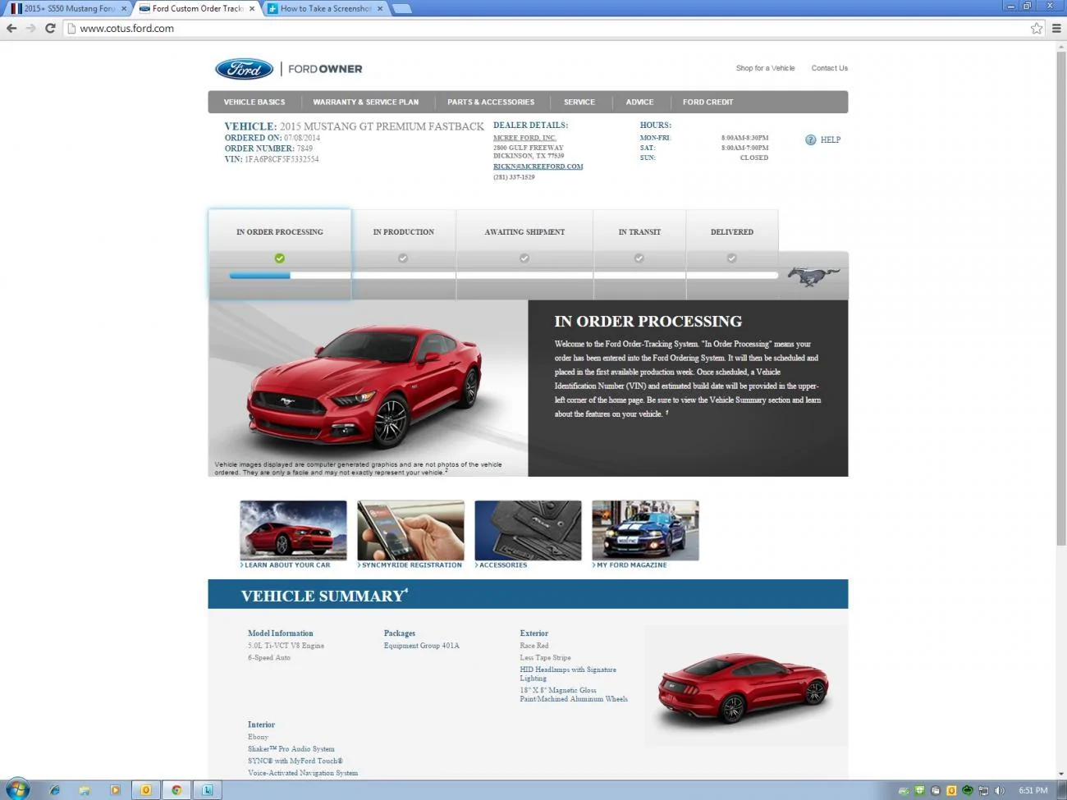Open the Parts & Accessories menu
1067x800 pixels.
coord(491,102)
